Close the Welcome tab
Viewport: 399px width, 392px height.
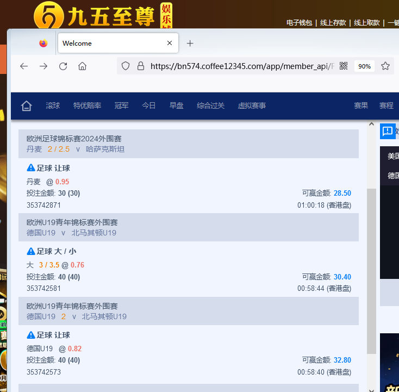click(x=170, y=43)
